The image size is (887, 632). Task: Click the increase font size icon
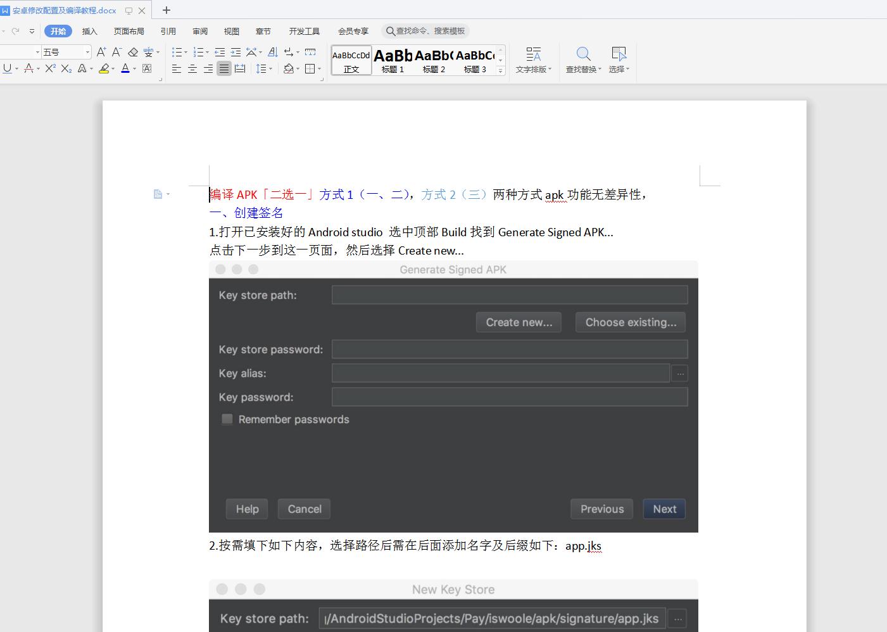tap(101, 52)
